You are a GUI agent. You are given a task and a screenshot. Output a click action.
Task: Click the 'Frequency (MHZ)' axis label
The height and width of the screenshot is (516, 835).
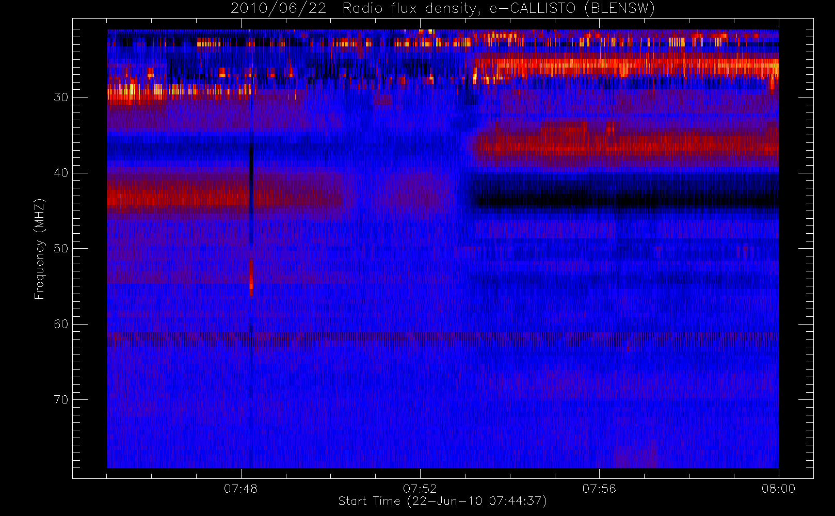[40, 249]
